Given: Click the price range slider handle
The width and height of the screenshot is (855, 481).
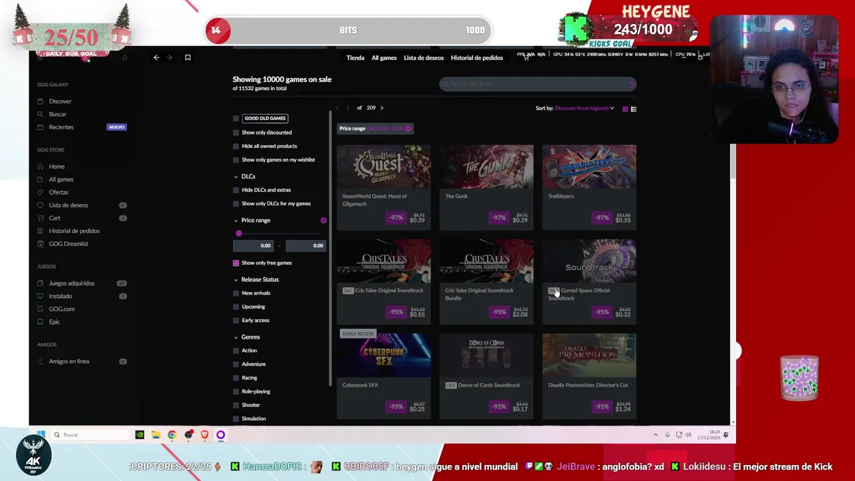Looking at the screenshot, I should (x=239, y=233).
